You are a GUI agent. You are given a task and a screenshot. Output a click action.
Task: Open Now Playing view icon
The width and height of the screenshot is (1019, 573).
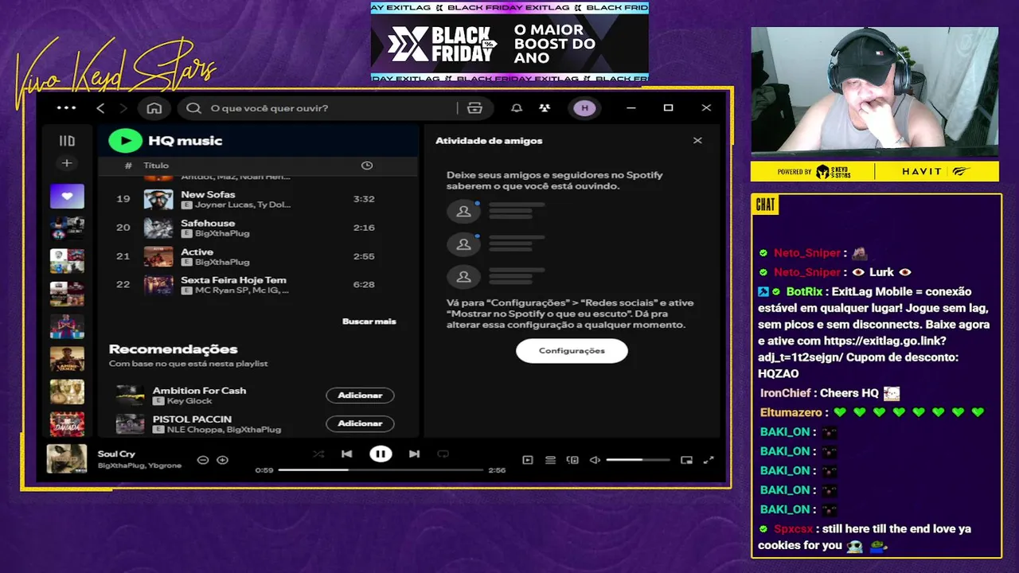pos(527,460)
